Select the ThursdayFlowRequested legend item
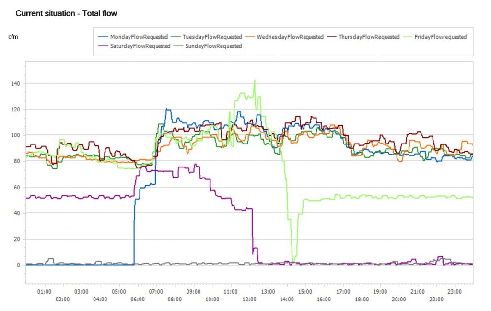 (369, 37)
